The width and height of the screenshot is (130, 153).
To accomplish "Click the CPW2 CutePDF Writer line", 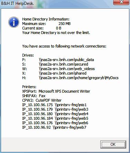I will point(42,100).
